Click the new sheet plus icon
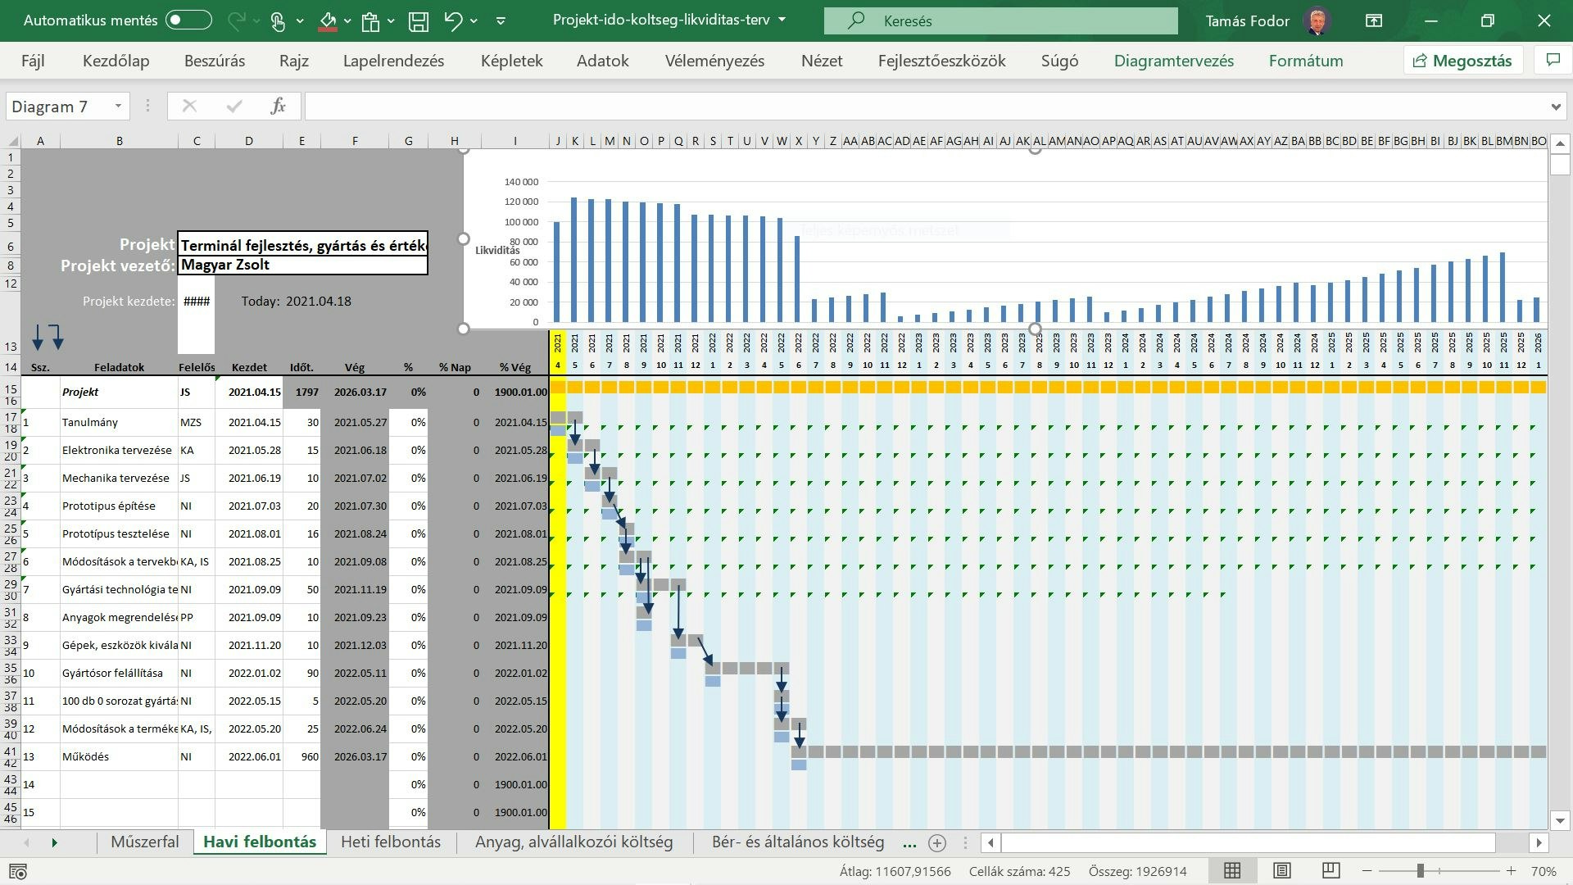The height and width of the screenshot is (885, 1573). (x=937, y=842)
